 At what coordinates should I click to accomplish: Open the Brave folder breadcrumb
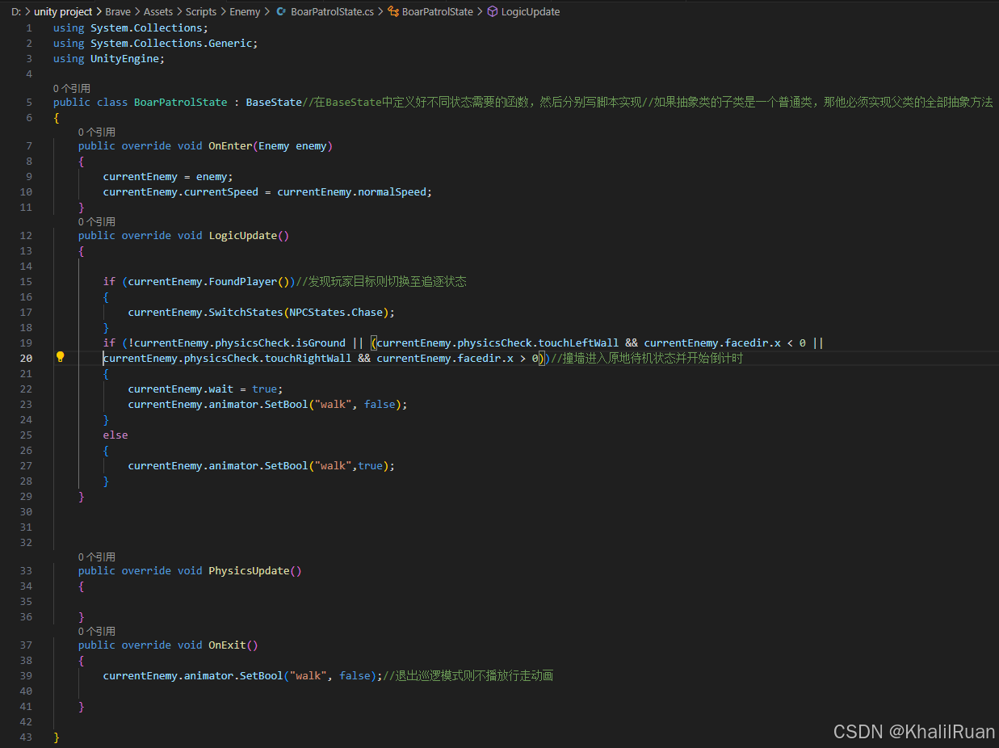click(118, 11)
